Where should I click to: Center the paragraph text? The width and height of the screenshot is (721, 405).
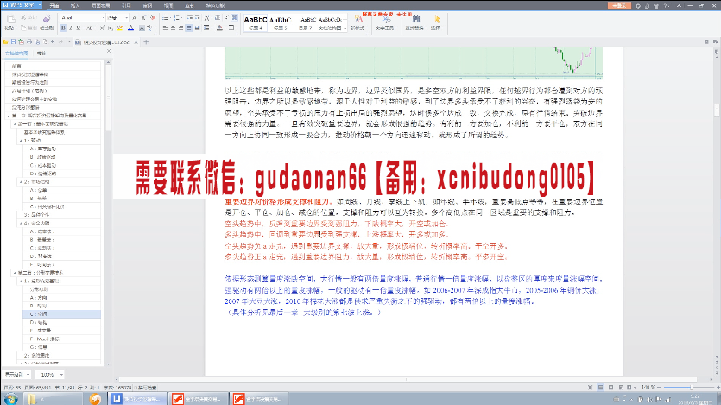173,28
